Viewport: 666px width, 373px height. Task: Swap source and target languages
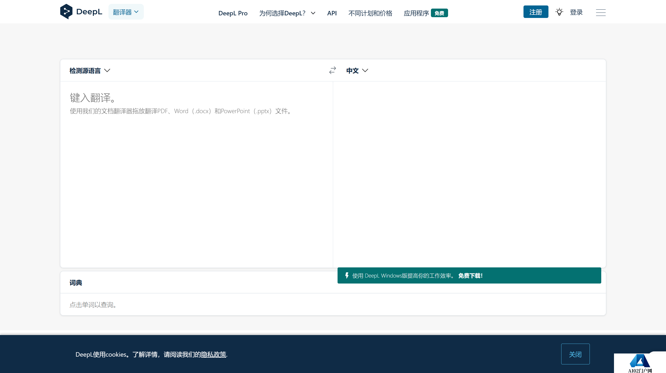tap(332, 70)
